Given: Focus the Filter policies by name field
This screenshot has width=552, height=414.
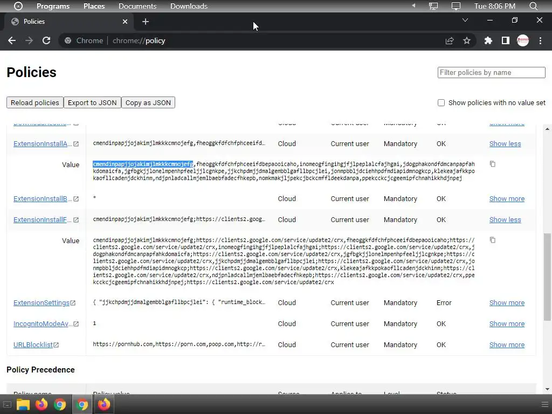Looking at the screenshot, I should pos(492,73).
